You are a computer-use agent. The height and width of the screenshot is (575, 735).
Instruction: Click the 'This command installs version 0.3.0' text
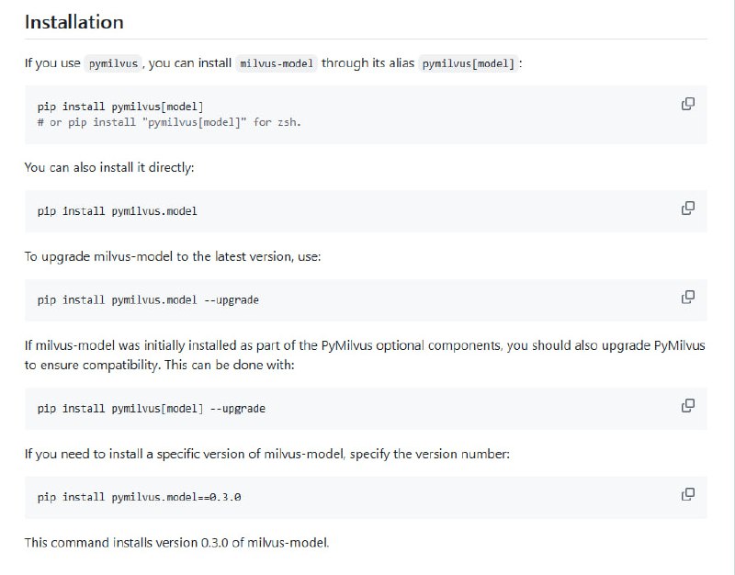[x=176, y=542]
